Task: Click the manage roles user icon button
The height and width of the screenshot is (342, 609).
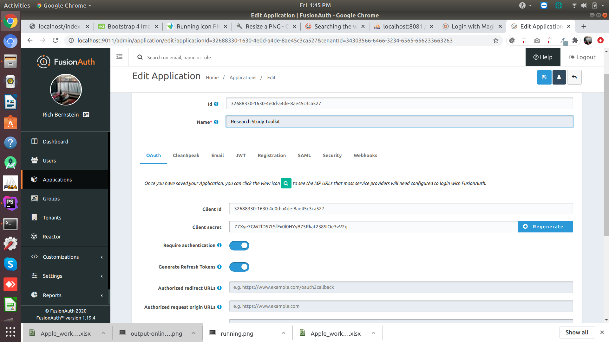Action: click(x=559, y=77)
